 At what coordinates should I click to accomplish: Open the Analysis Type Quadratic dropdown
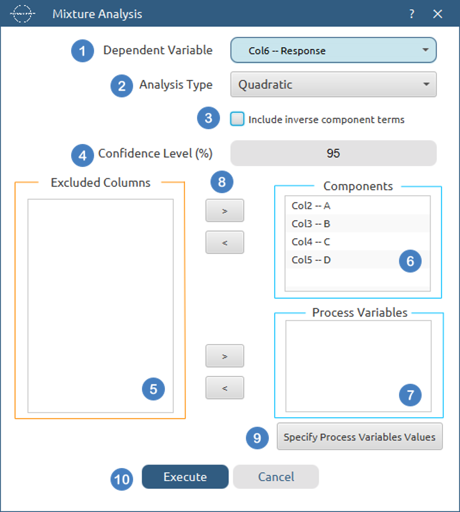(333, 85)
